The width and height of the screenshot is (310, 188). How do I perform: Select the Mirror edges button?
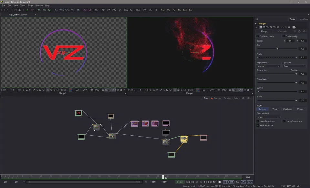pos(300,109)
